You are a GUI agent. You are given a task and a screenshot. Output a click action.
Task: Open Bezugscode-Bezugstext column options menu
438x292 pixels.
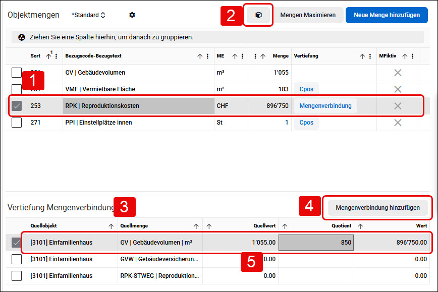207,56
